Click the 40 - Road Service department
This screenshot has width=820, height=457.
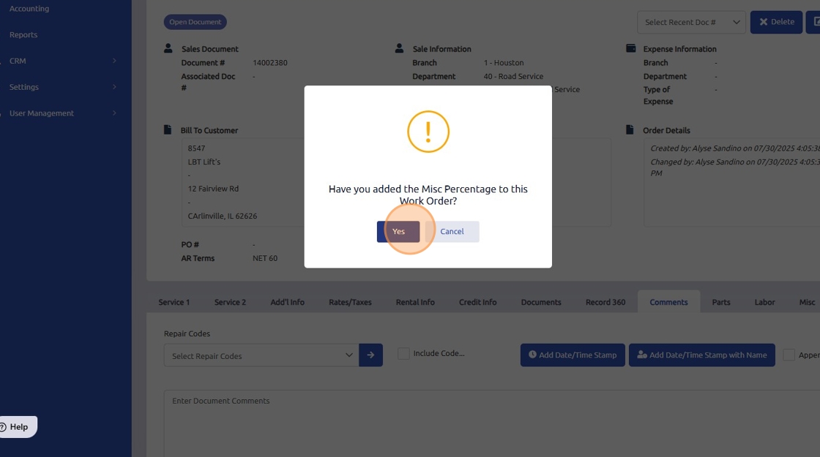click(x=513, y=76)
